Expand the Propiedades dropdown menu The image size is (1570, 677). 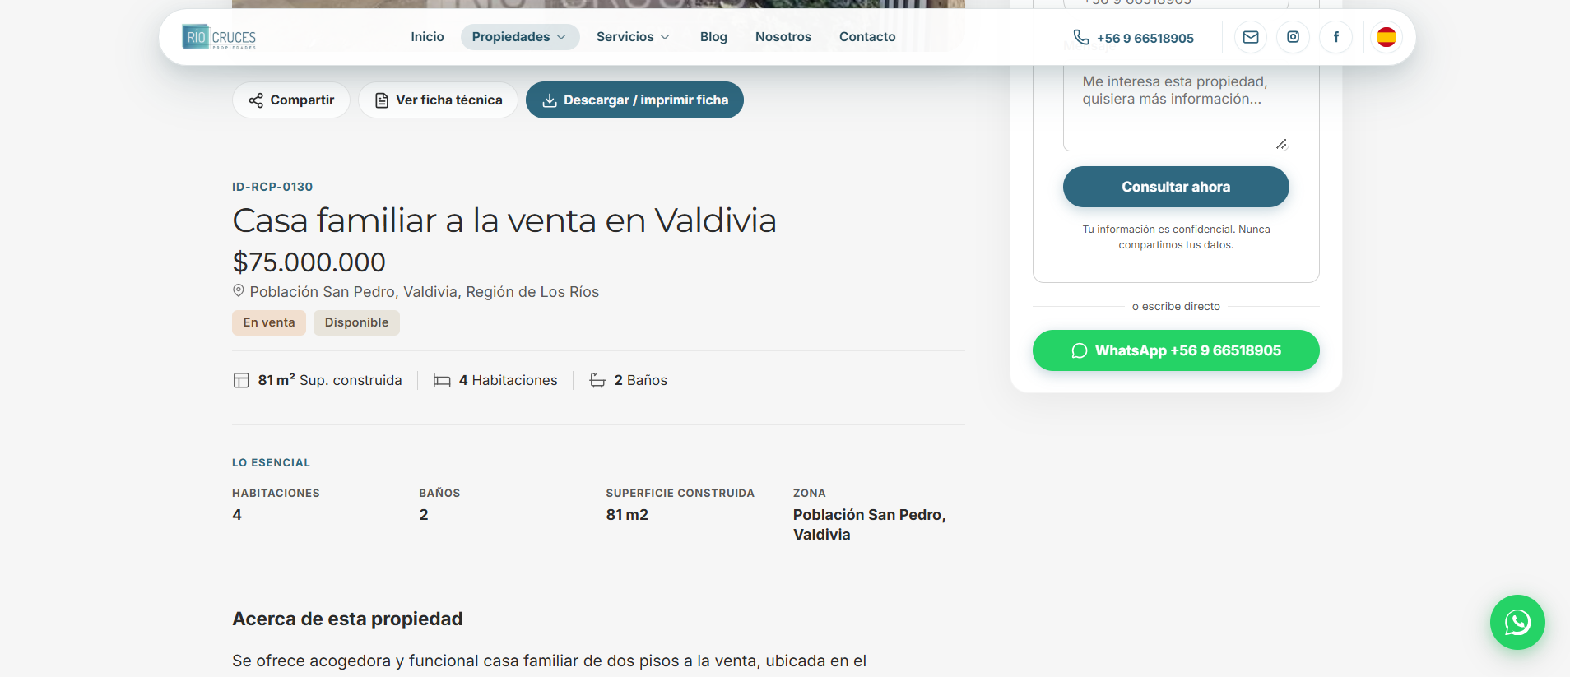point(520,37)
